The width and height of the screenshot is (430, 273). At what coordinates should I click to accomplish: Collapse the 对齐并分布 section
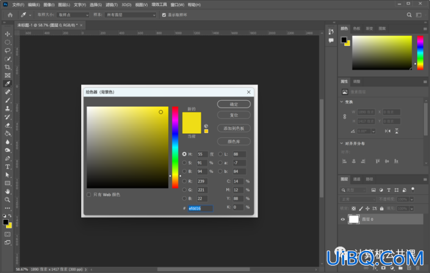tap(342, 144)
